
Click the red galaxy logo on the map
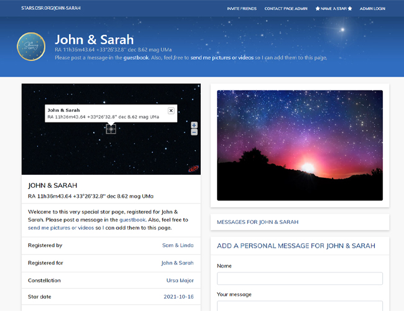click(x=193, y=168)
